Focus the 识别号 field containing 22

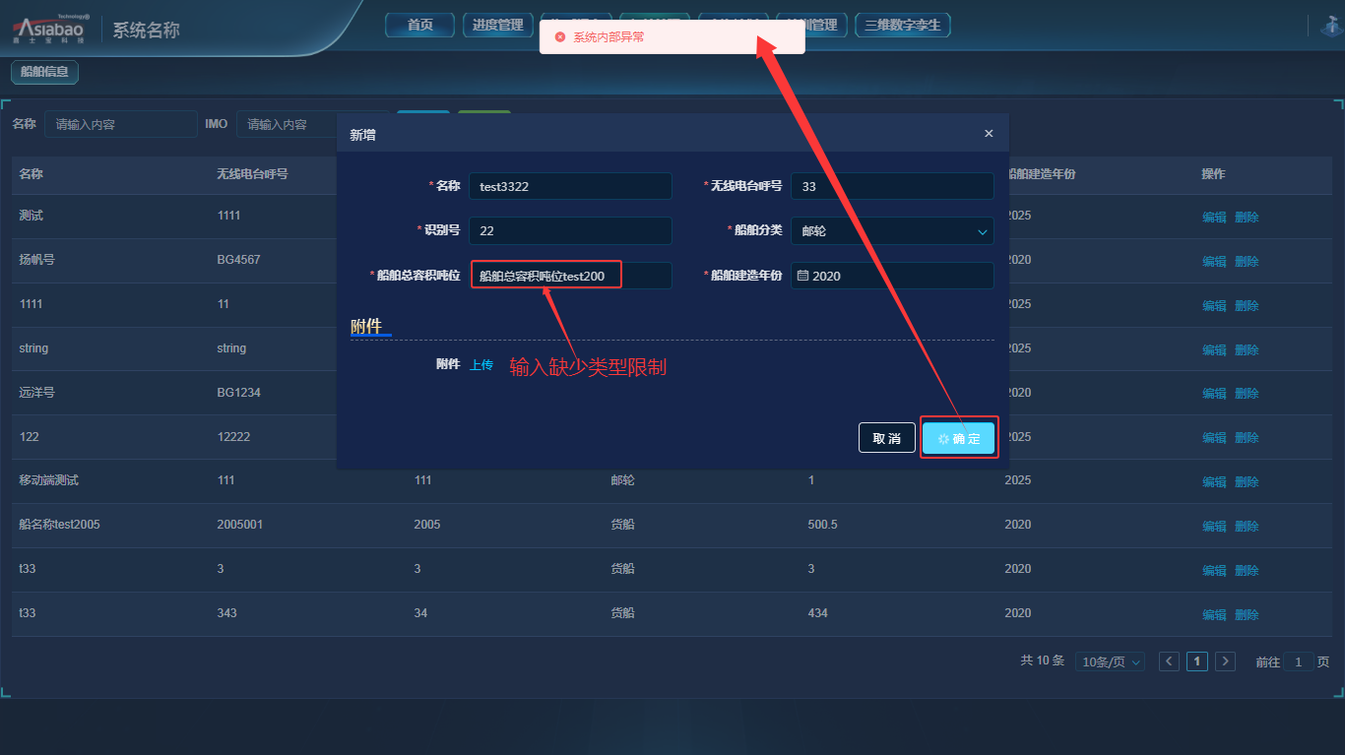click(x=571, y=231)
